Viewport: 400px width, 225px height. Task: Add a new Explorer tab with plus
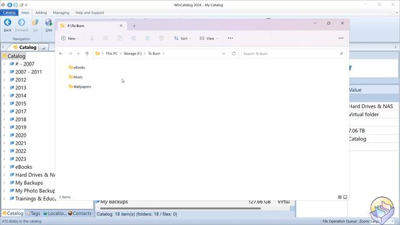pos(134,26)
